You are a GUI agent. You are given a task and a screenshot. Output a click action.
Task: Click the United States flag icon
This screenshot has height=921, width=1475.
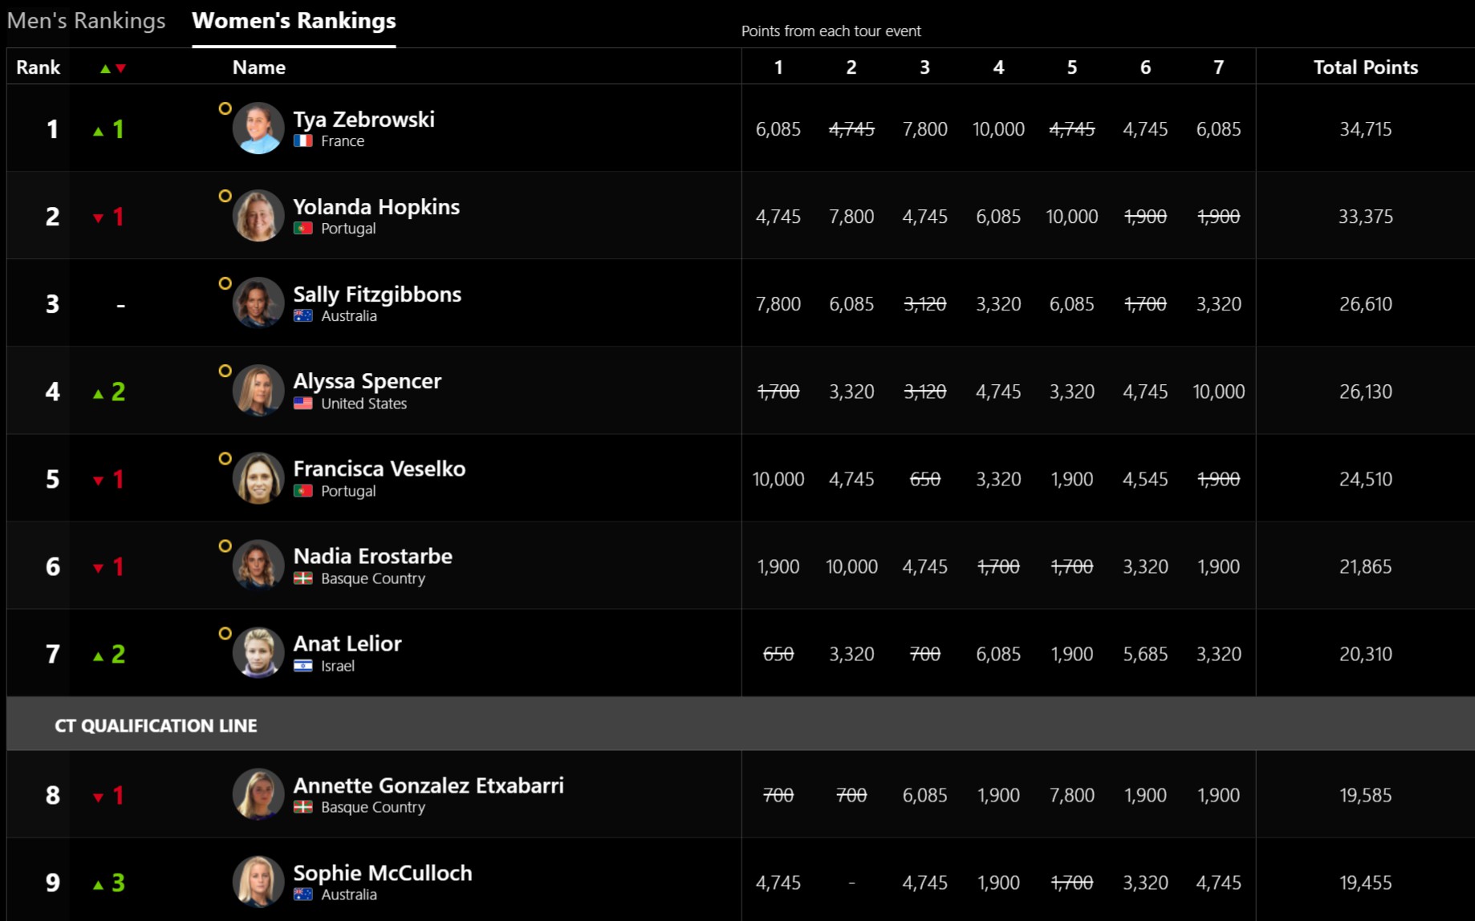click(x=303, y=404)
